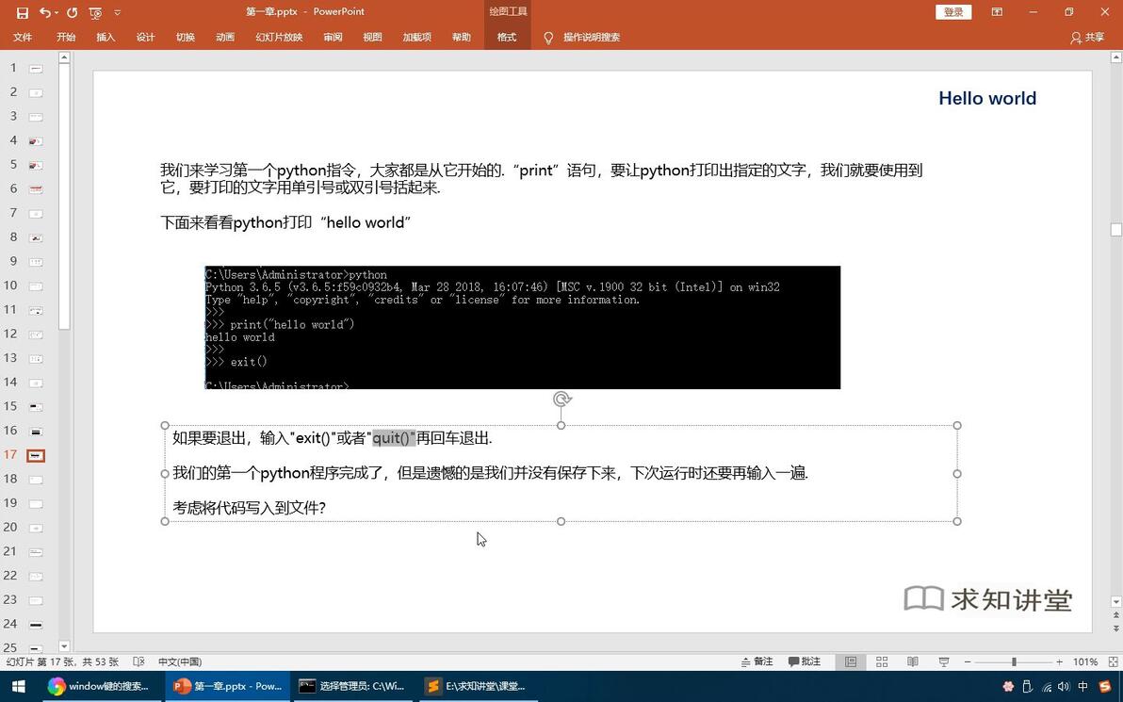
Task: Switch to the Sublime Text taskbar item
Action: coord(479,686)
